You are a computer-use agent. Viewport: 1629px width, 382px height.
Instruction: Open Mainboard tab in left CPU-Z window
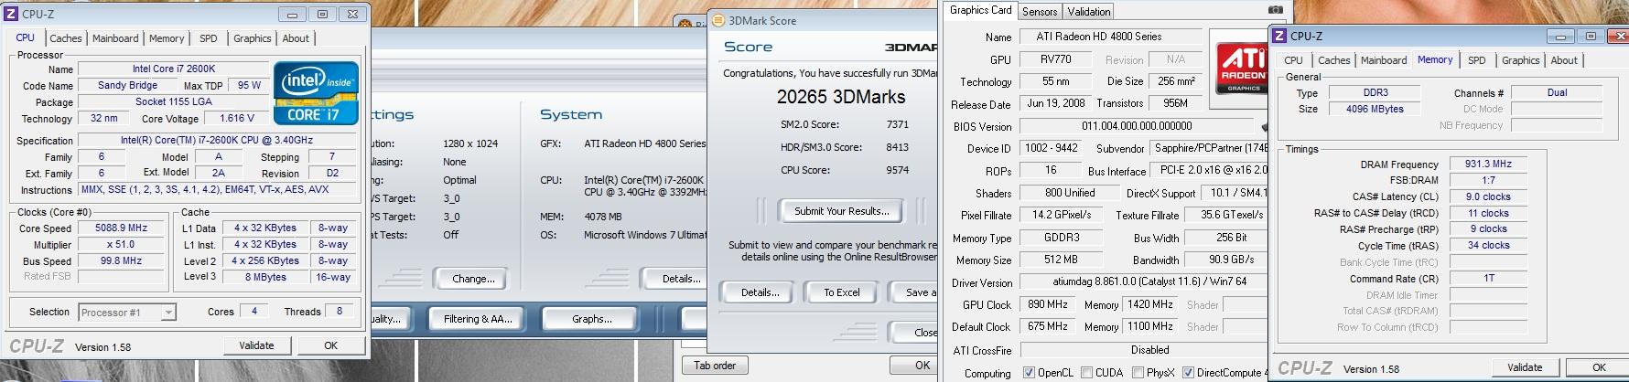[x=115, y=38]
